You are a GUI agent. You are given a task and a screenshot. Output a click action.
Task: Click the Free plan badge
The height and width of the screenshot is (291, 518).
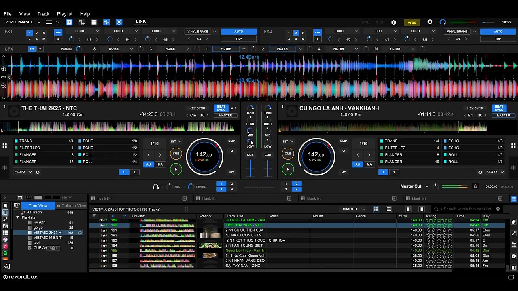point(412,23)
